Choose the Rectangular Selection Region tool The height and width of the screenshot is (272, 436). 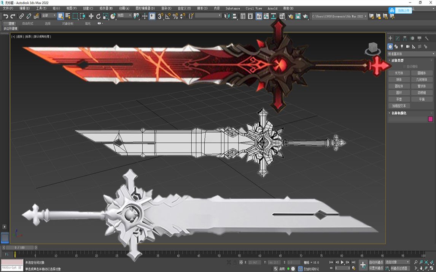tap(75, 16)
